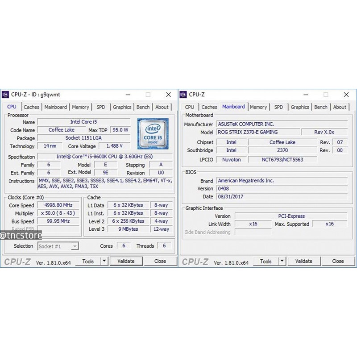
Task: Click the Instructions list starting with MMX
Action: tap(105, 183)
